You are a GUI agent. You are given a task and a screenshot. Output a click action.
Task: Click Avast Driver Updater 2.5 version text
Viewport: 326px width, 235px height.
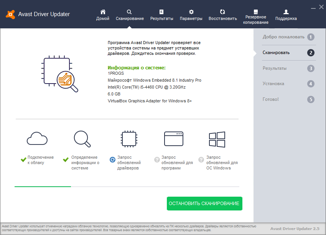[x=295, y=229]
